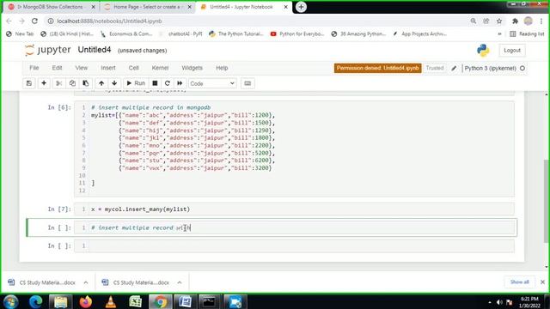550x309 pixels.
Task: Open Excel from the taskbar
Action: tap(136, 301)
